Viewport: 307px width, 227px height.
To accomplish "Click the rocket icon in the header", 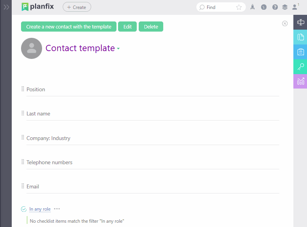I will pos(252,7).
